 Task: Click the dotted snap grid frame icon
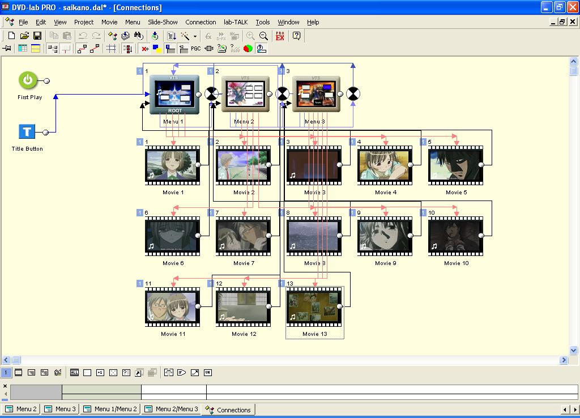[111, 49]
